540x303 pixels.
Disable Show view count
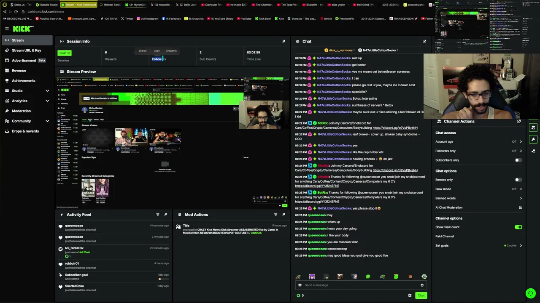point(518,227)
